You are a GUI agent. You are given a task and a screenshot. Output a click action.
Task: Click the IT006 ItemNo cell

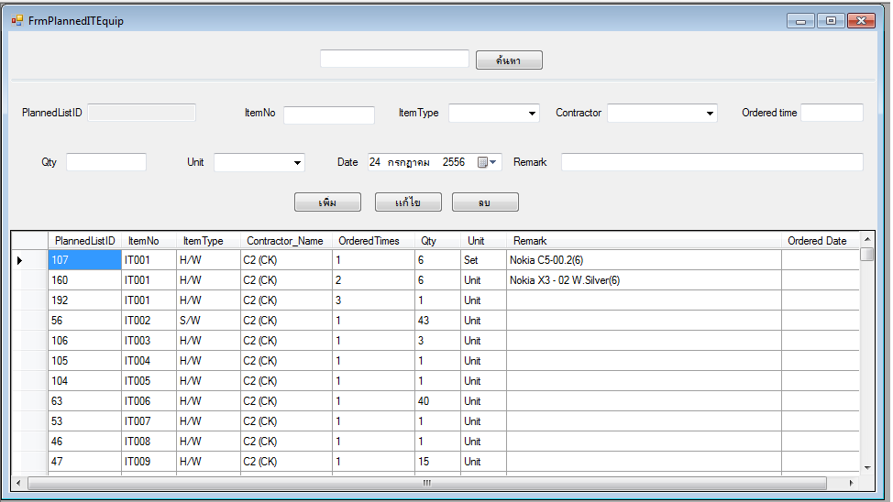tap(149, 401)
